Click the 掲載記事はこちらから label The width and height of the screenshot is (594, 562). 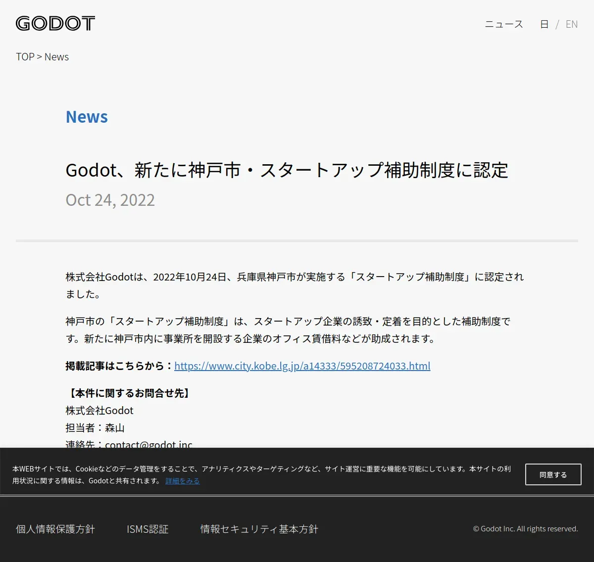[x=120, y=366]
